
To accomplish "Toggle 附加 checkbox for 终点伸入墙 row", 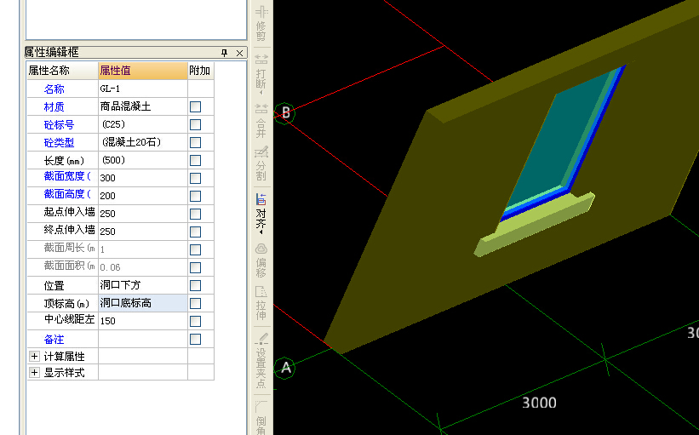I will coord(195,232).
